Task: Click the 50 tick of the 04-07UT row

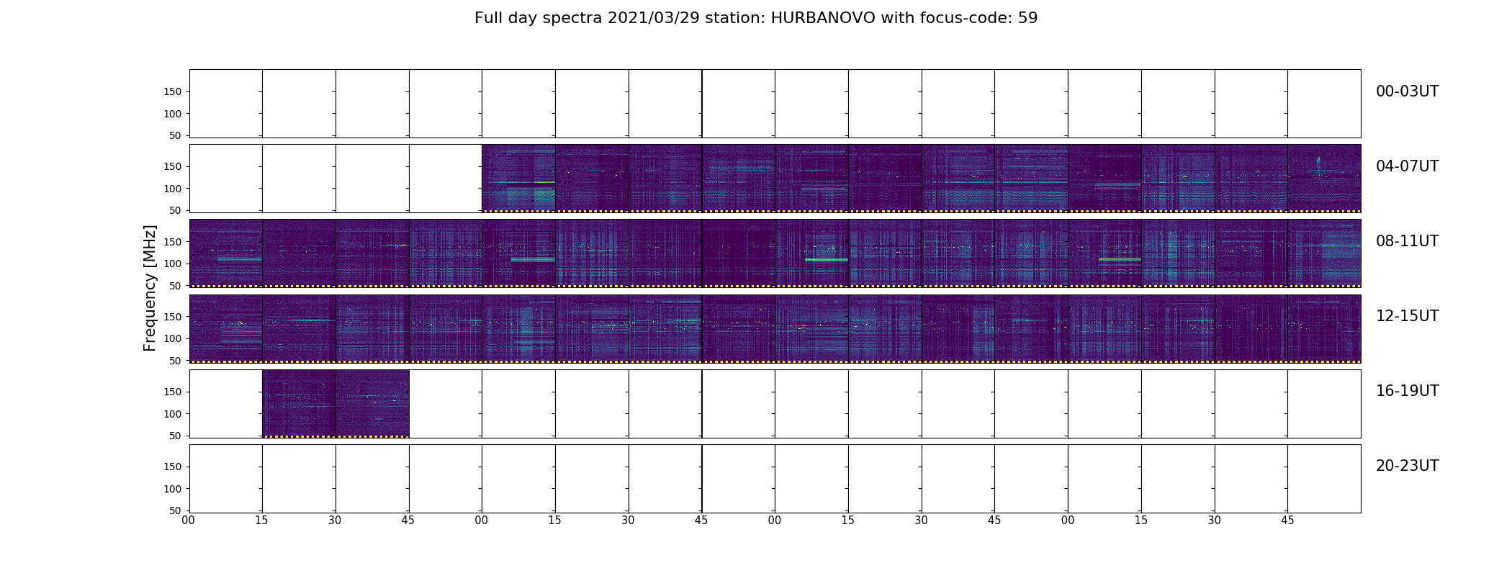Action: [176, 210]
